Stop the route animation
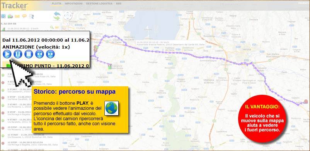This screenshot has width=310, height=151. (29, 54)
